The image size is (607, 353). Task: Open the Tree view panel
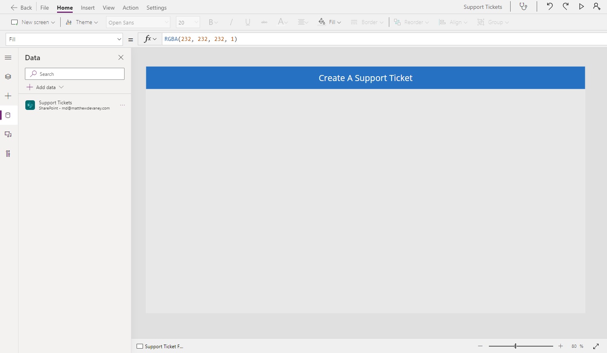tap(8, 77)
